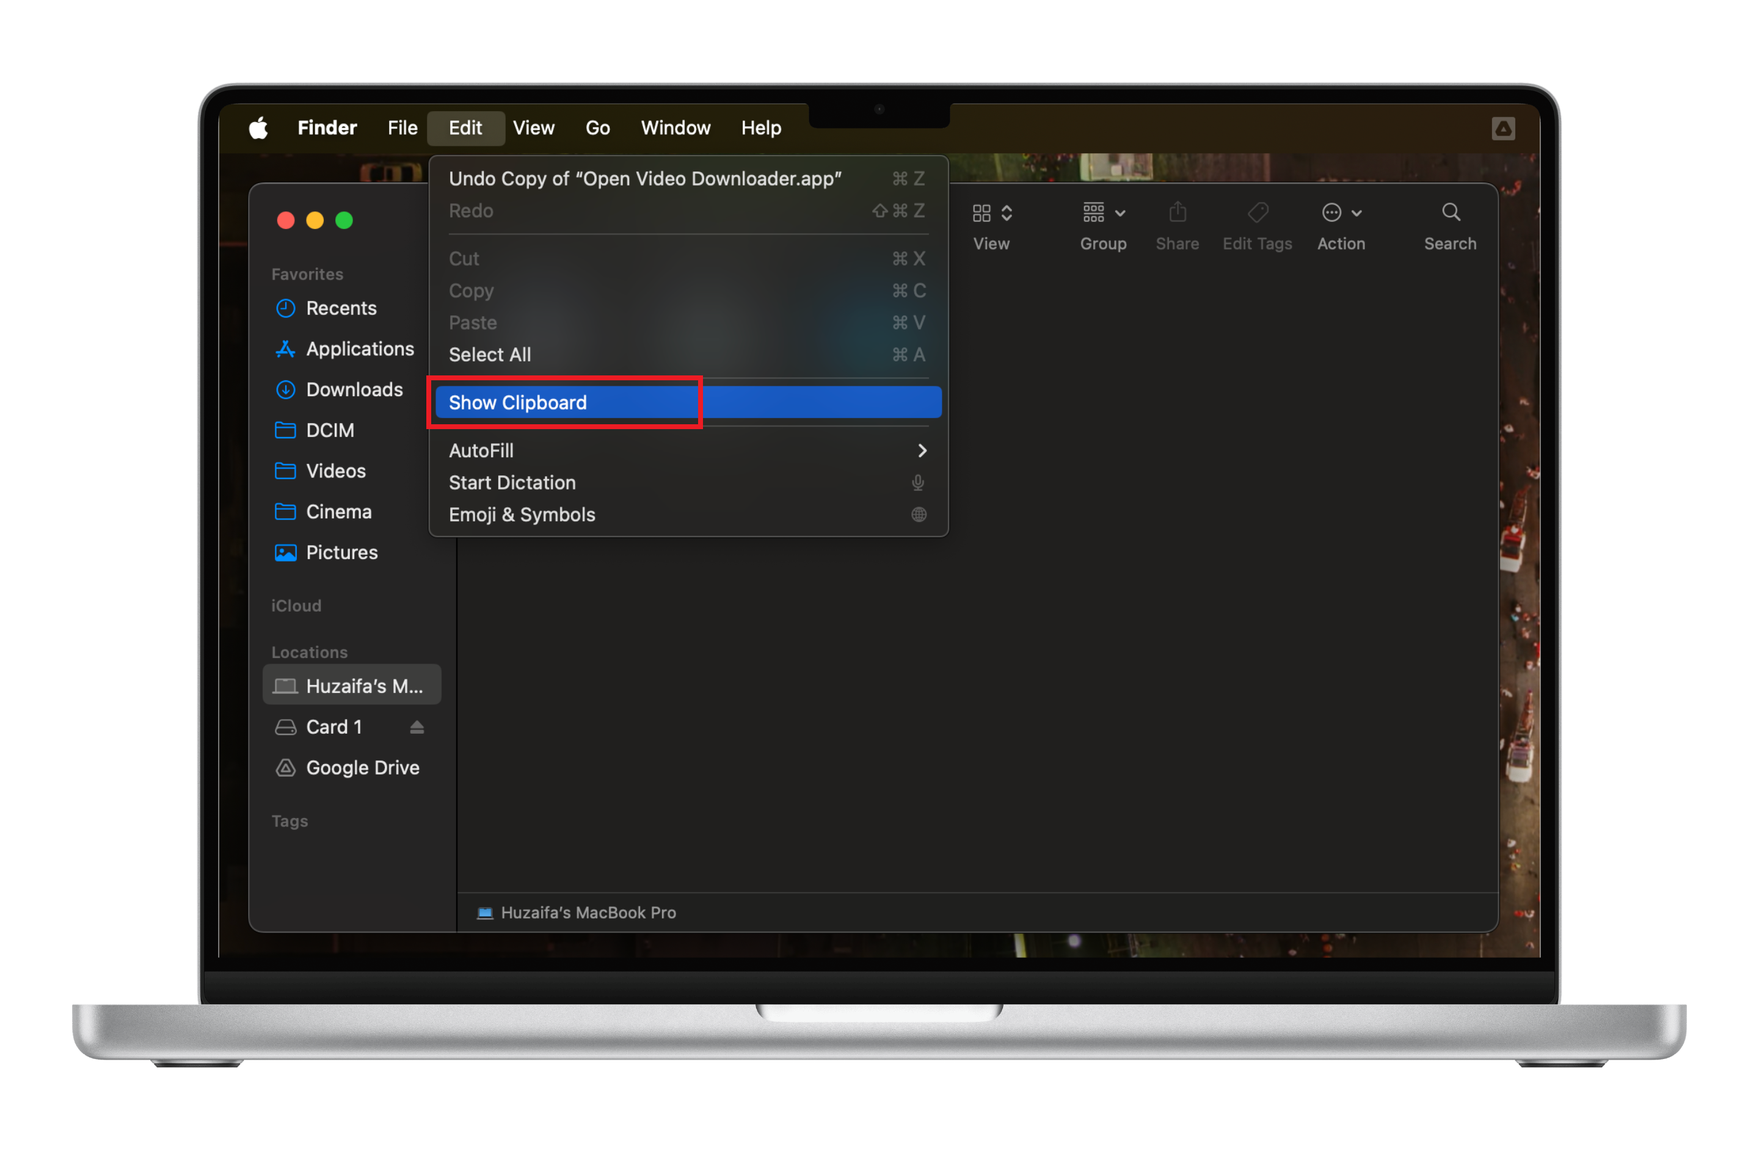This screenshot has width=1759, height=1172.
Task: Open the Google Drive menu bar icon
Action: click(1502, 129)
